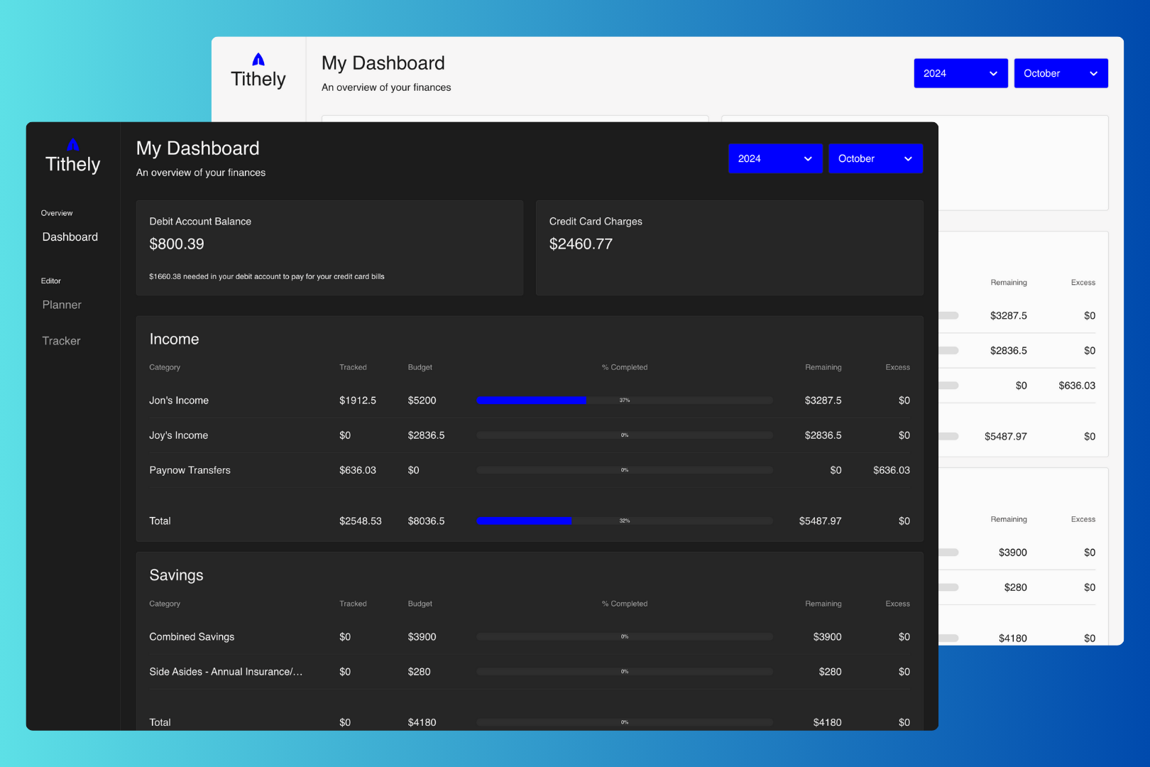Open the October month dropdown in dark dashboard
1150x767 pixels.
tap(875, 158)
